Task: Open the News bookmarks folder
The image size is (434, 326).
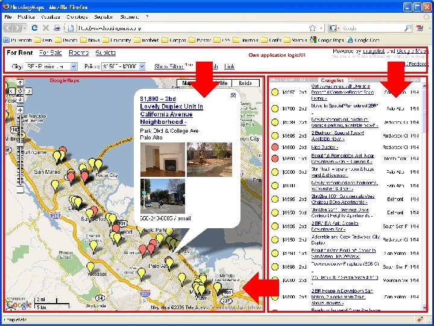Action: (90, 40)
